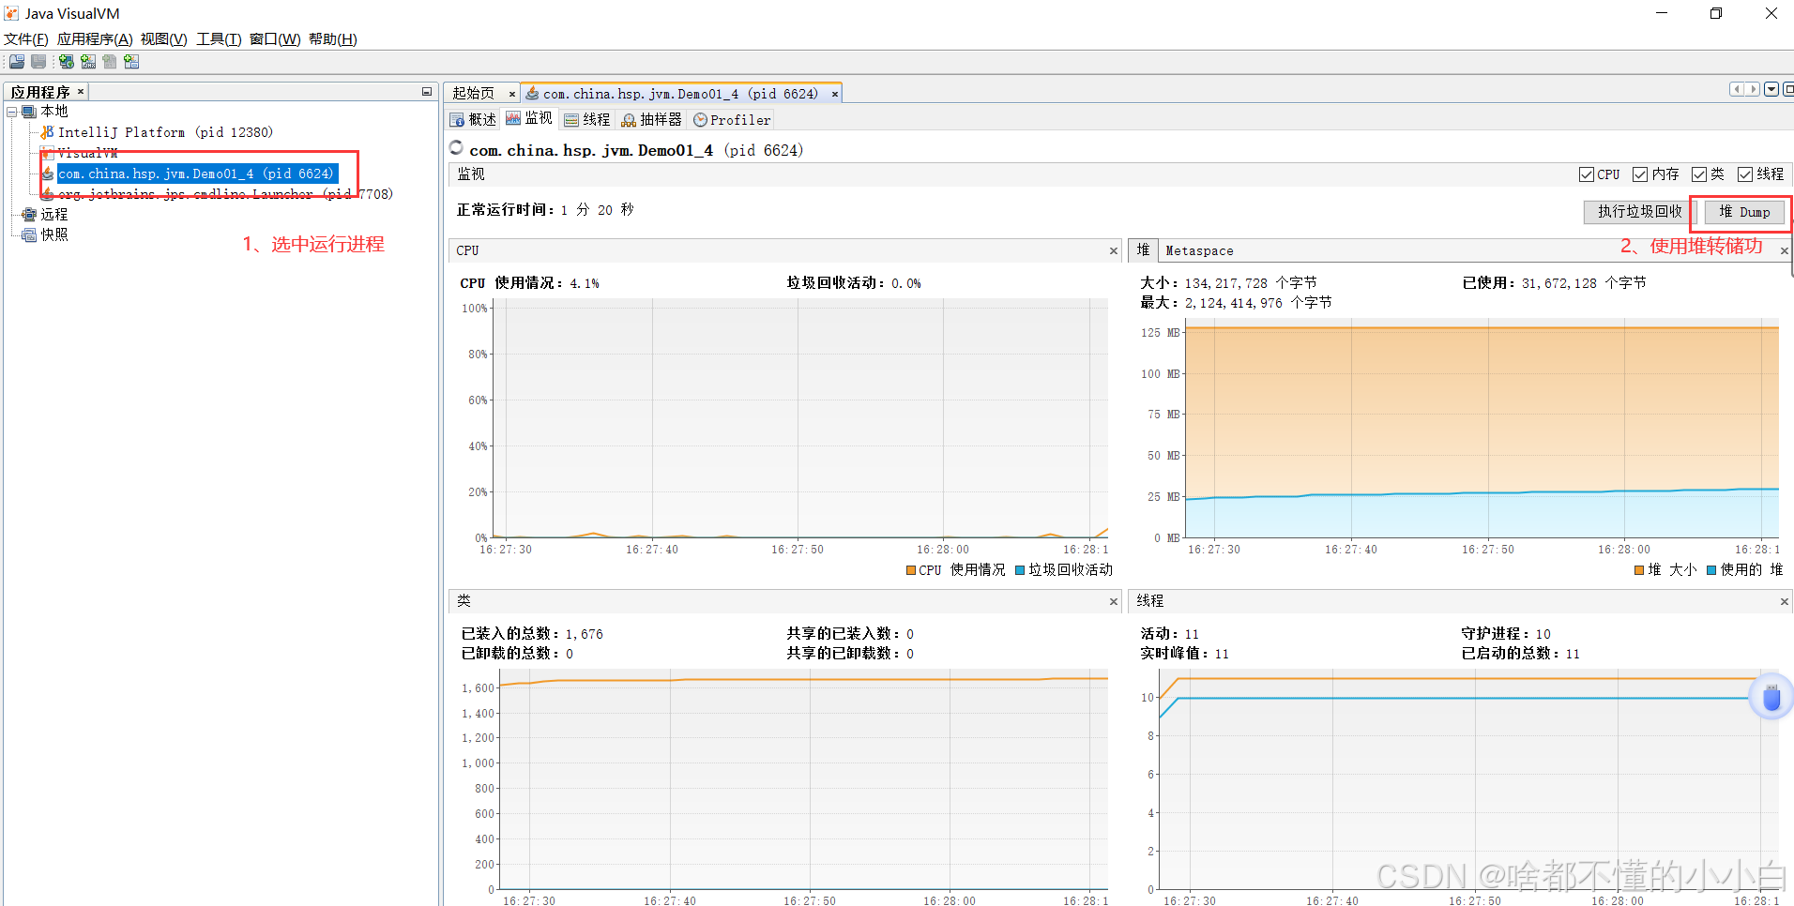1794x906 pixels.
Task: Click the 抽样器 sampler tab icon
Action: (x=629, y=120)
